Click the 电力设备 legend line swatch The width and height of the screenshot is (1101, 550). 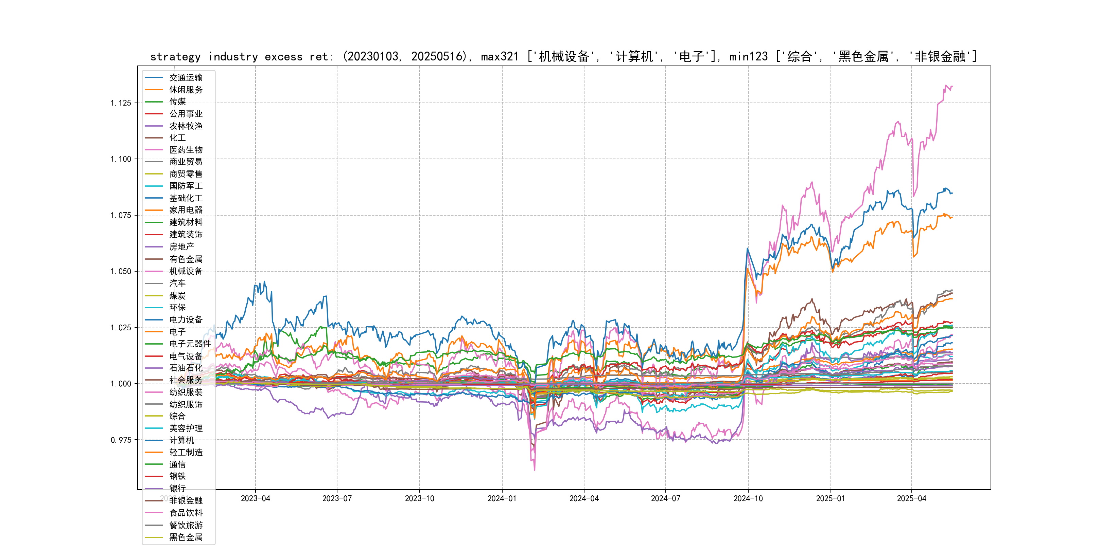pyautogui.click(x=154, y=319)
